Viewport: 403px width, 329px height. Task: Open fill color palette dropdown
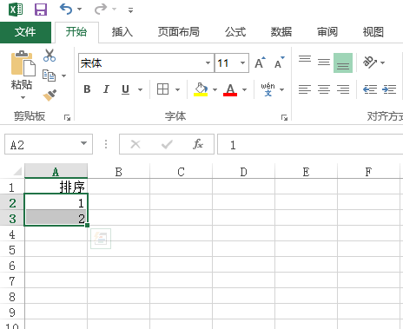tap(215, 89)
